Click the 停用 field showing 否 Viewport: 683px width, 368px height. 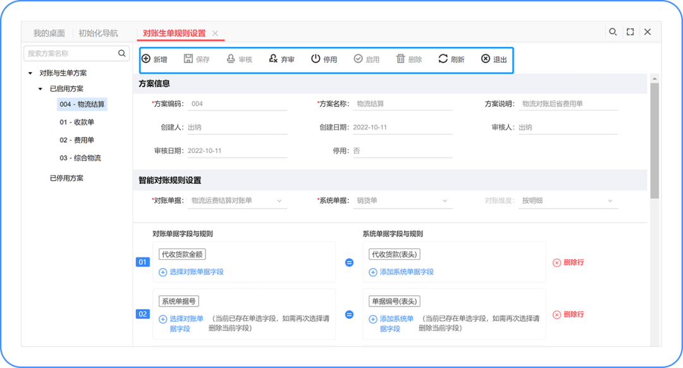402,150
